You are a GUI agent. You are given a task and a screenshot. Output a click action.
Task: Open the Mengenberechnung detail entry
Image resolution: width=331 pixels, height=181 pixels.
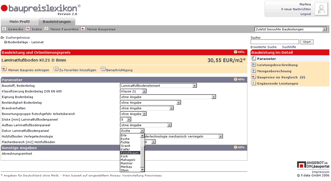[x=274, y=71]
